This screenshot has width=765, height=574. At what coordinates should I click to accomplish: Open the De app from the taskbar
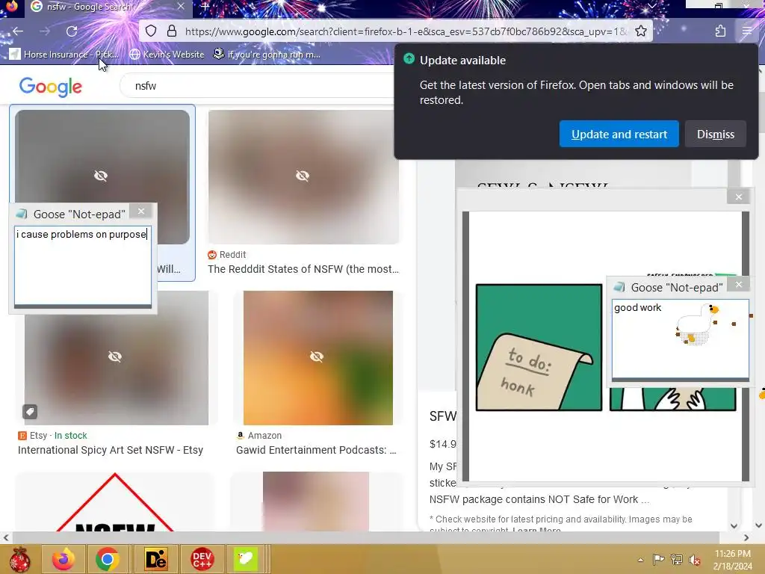tap(155, 559)
